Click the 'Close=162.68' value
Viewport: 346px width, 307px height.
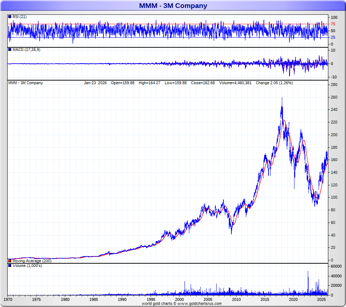pyautogui.click(x=203, y=83)
